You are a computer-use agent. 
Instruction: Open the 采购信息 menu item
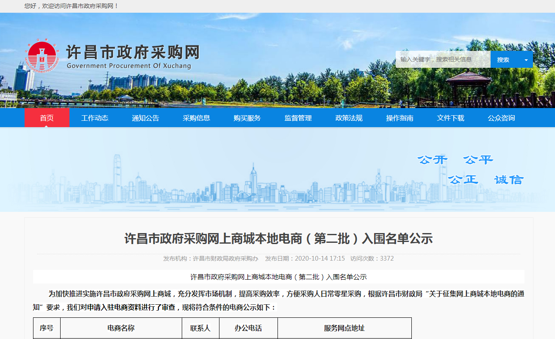click(197, 118)
